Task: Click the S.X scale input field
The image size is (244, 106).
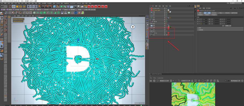Action: [x=217, y=20]
